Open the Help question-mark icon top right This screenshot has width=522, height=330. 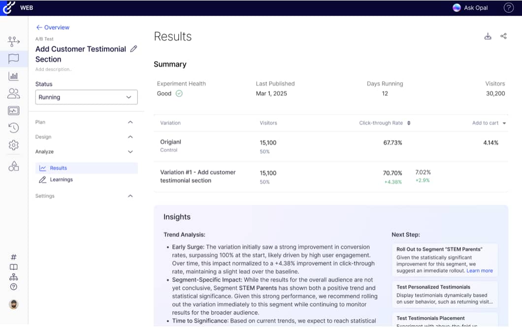click(x=508, y=8)
